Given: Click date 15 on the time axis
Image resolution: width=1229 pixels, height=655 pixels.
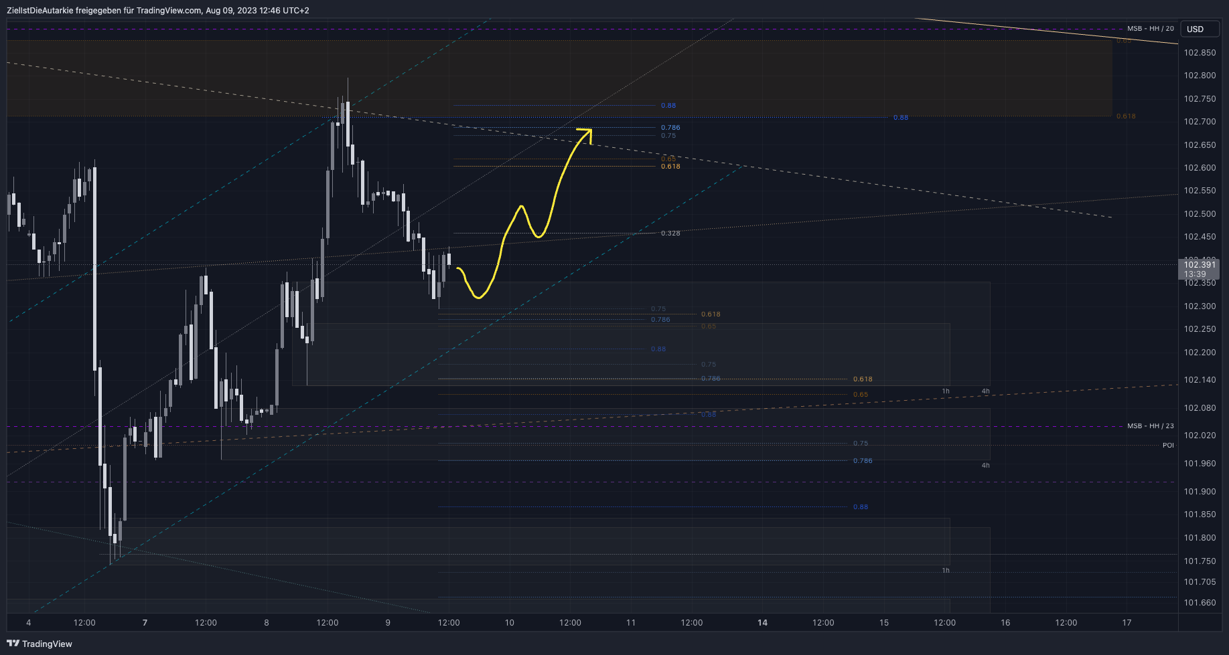Looking at the screenshot, I should pos(884,623).
